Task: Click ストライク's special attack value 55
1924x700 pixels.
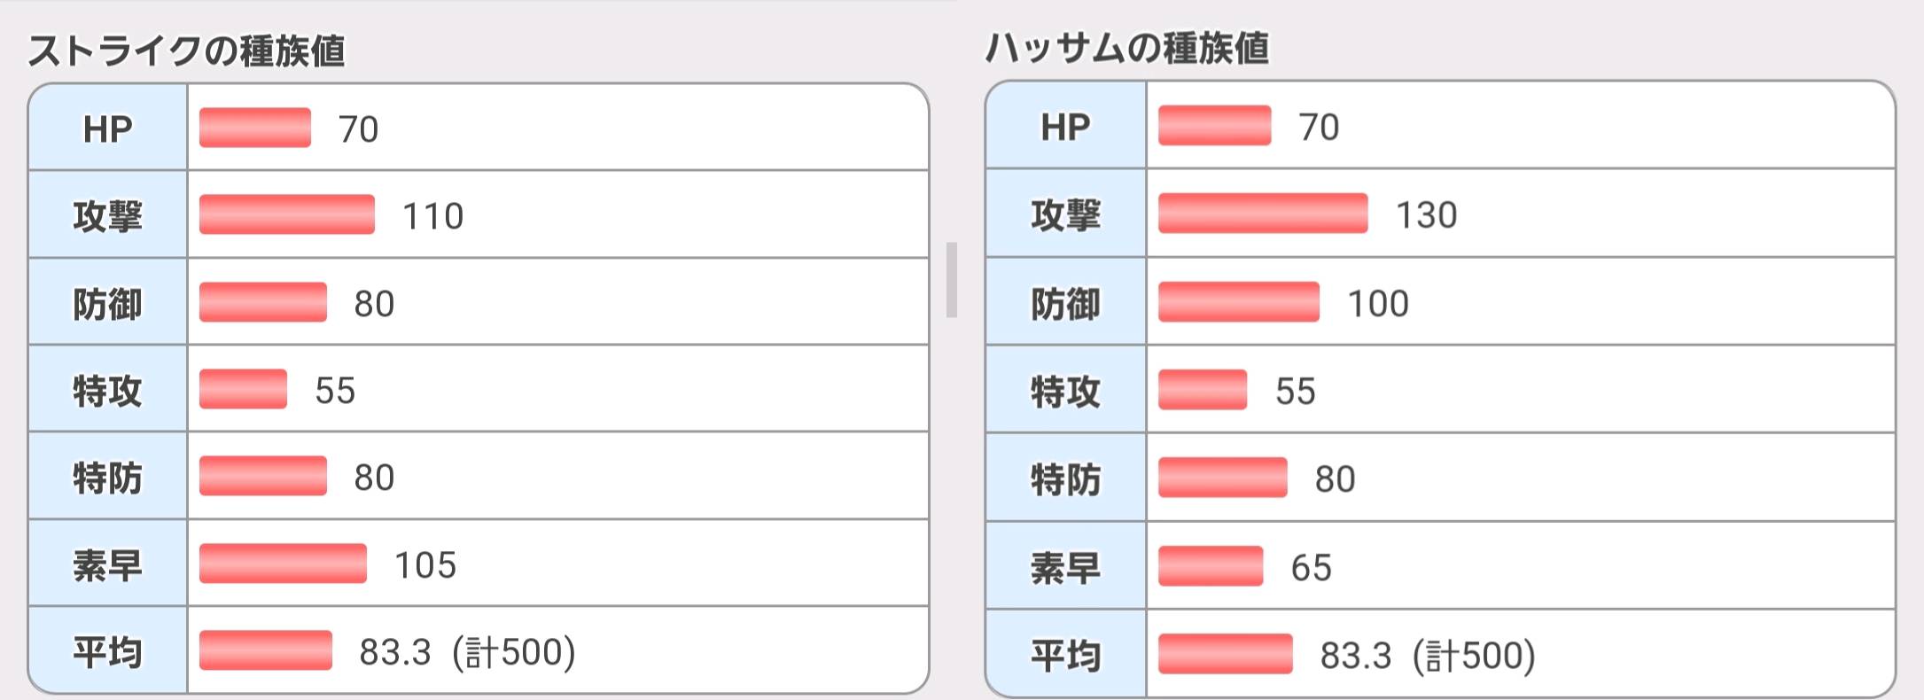Action: (x=335, y=391)
